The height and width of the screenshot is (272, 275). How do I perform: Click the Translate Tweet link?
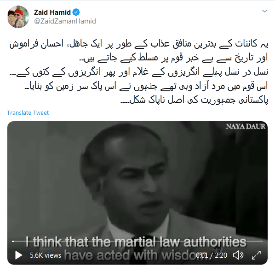(x=28, y=112)
